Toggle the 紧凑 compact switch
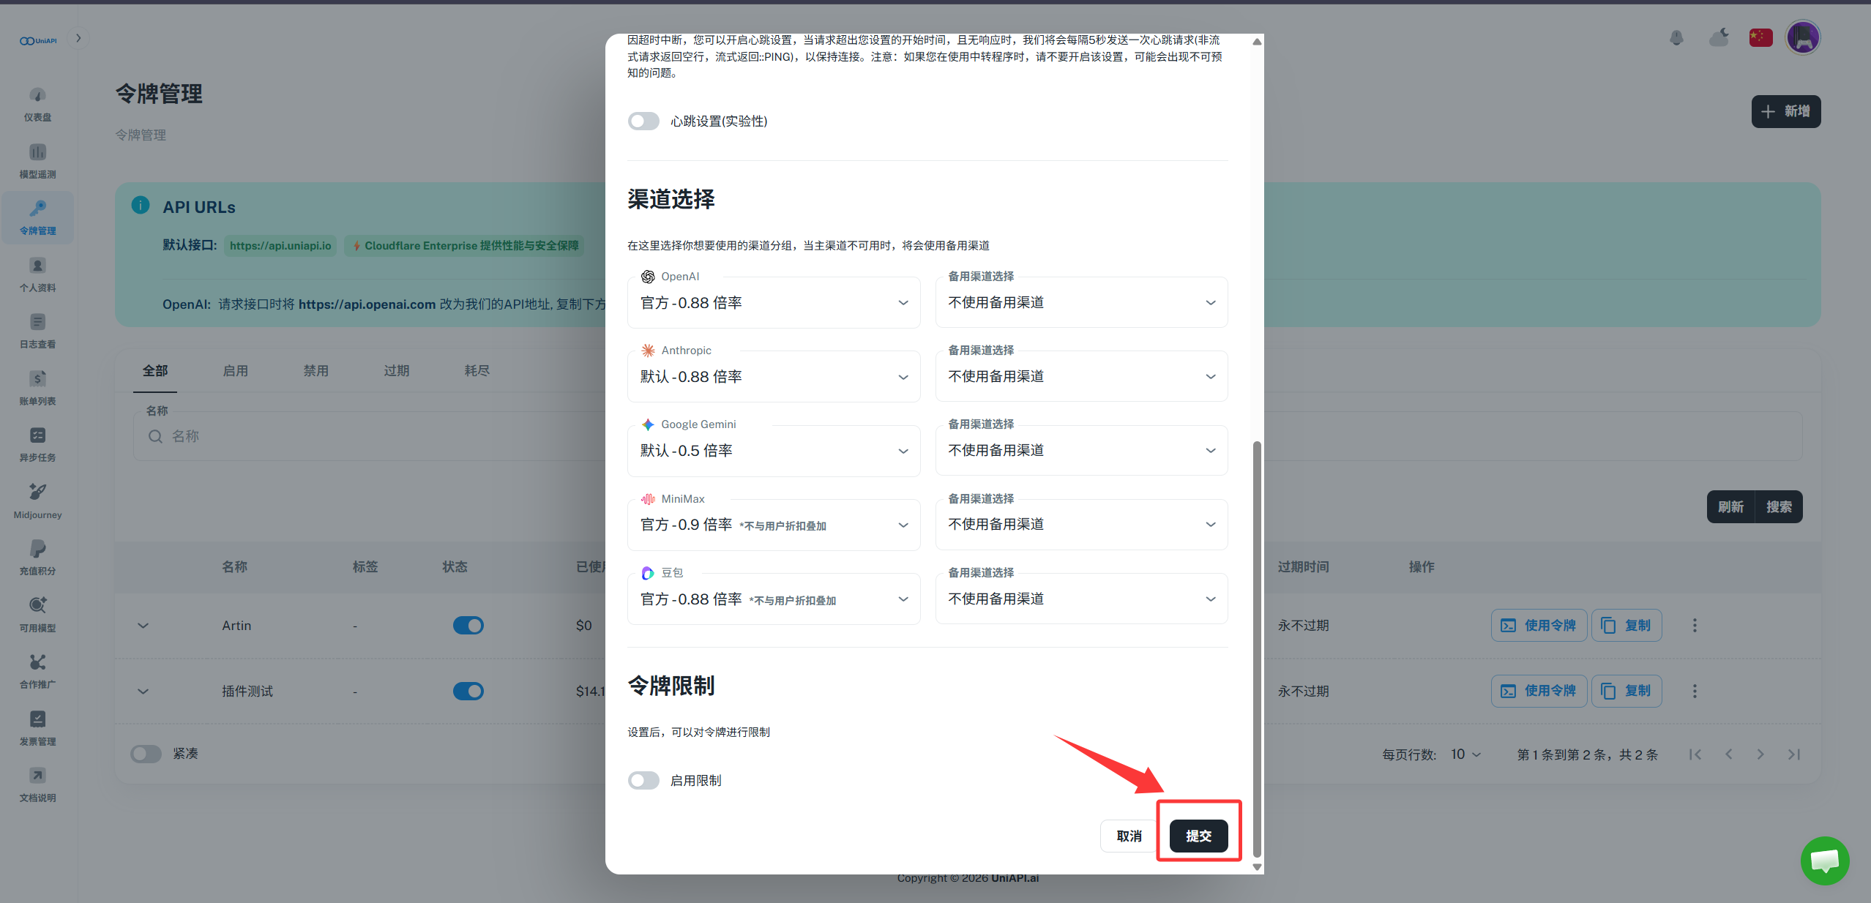 point(146,754)
